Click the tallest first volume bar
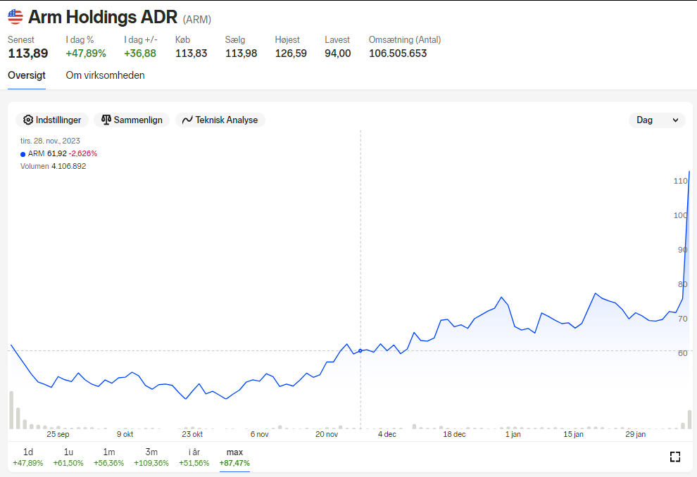Viewport: 697px width, 477px height. 11,410
